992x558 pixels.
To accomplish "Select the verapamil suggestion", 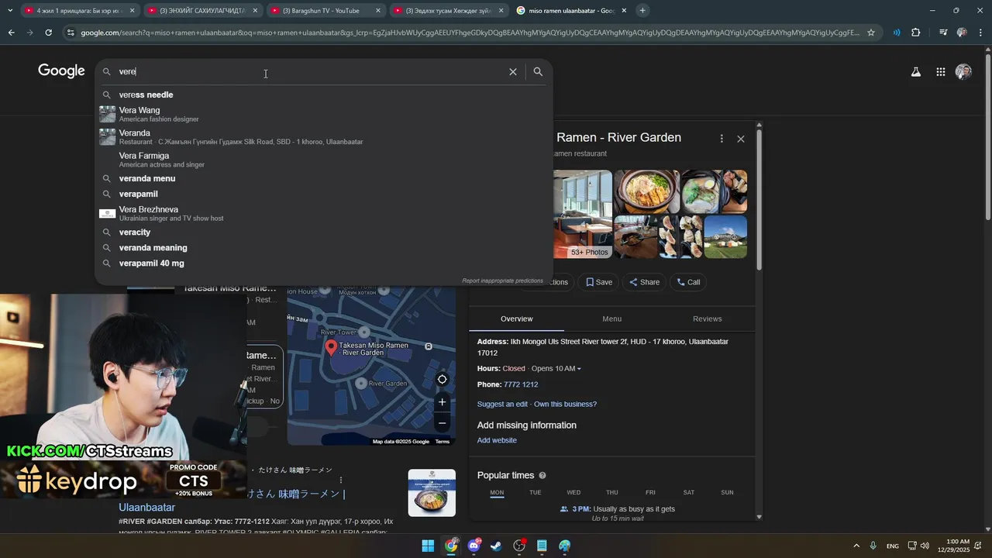I will 324,194.
